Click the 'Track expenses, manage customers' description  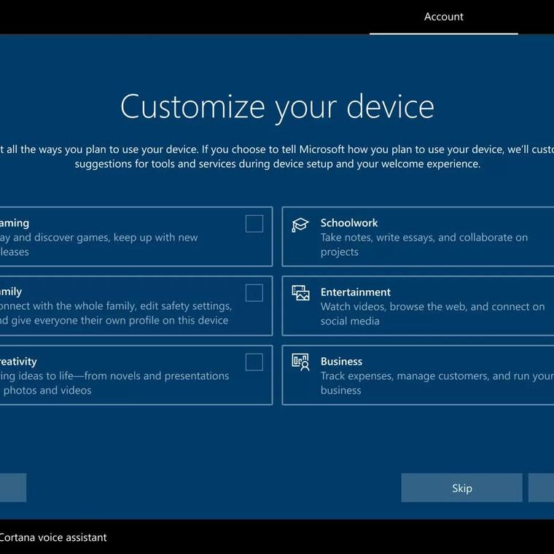point(436,383)
